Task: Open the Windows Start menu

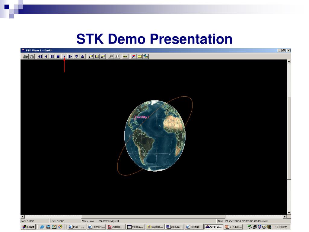Action: [28, 227]
